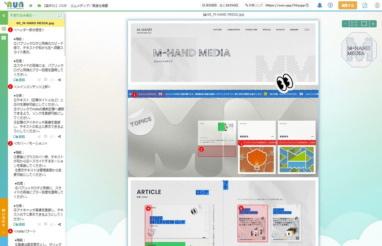Select the <ヘッダー部分想定> comment heading
The height and width of the screenshot is (246, 382).
(29, 30)
